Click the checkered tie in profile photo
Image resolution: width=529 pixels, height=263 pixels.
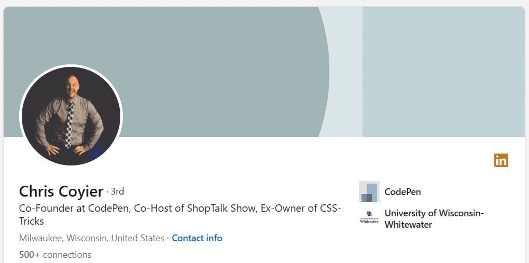(x=69, y=124)
